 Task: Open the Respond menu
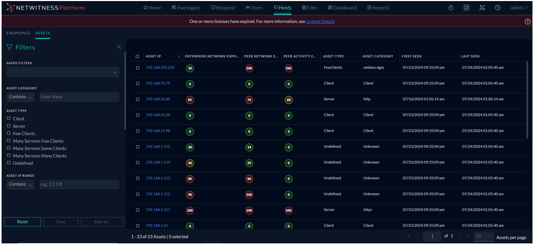223,7
